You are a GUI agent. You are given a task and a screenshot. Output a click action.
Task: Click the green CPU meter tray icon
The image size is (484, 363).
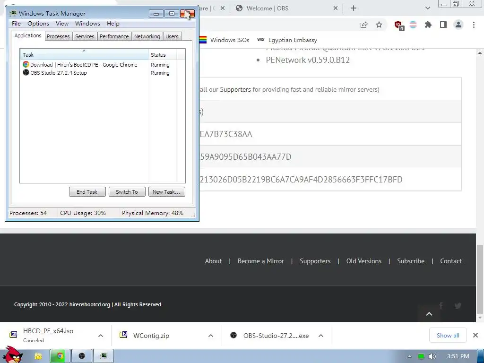point(421,356)
